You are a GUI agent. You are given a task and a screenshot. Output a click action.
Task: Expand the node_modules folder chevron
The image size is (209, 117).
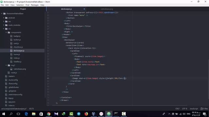[4, 25]
